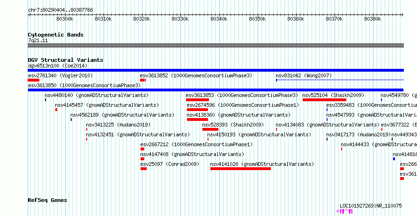Select the nsv4150193 variant label
The height and width of the screenshot is (216, 417).
259,134
